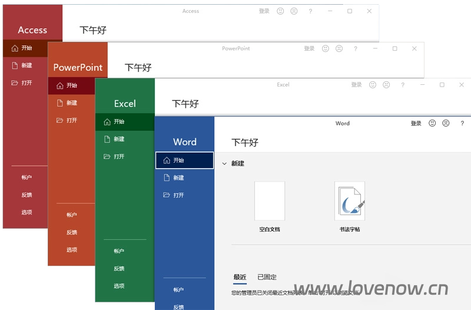Select 开始 home in Word sidebar

185,160
